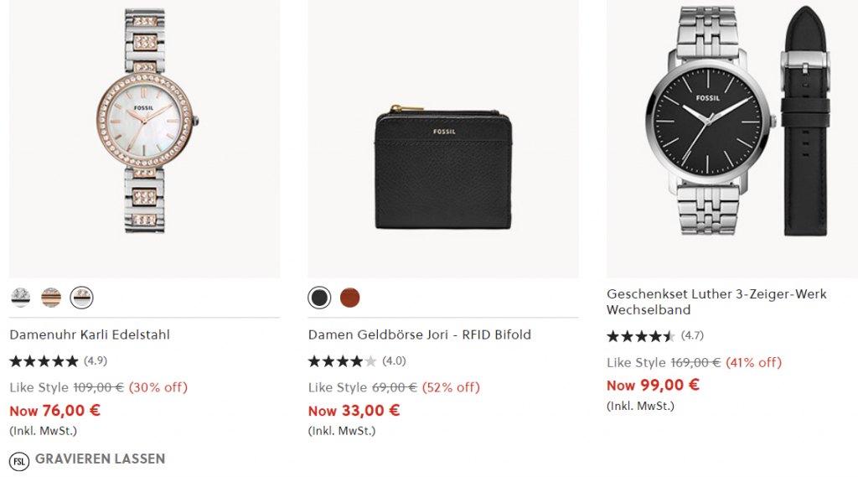
Task: Select the black wallet color swatch
Action: (x=319, y=297)
